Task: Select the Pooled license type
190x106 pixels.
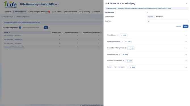Action: (151, 17)
